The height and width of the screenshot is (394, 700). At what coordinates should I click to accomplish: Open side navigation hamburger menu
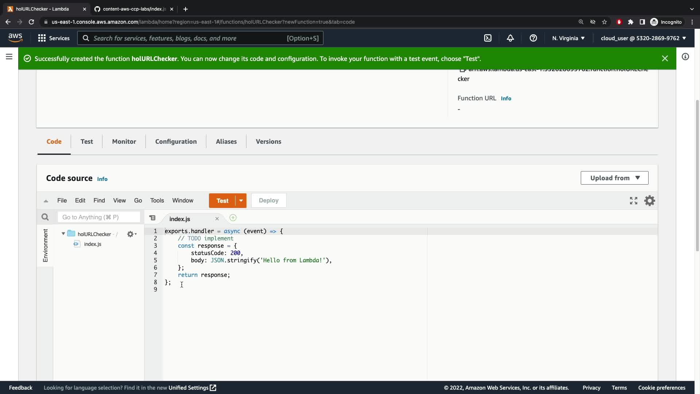(x=9, y=57)
